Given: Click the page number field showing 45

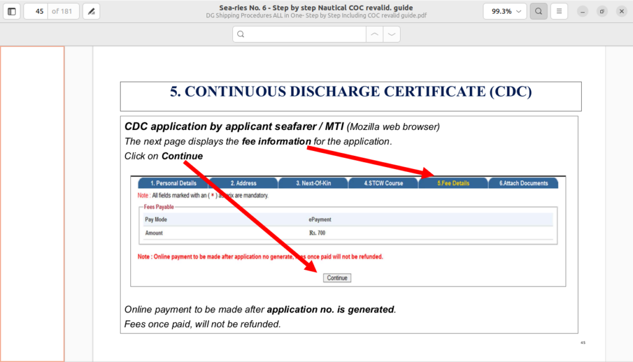Looking at the screenshot, I should point(36,11).
